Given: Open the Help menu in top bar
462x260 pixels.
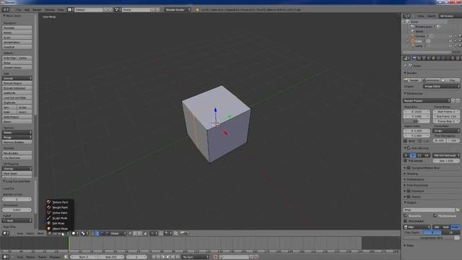Looking at the screenshot, I should coord(61,9).
